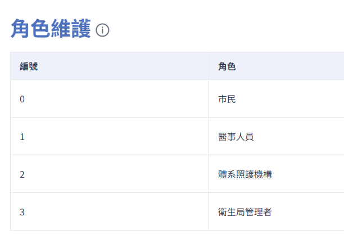344x248 pixels.
Task: Open the 醫事人員 role entry
Action: (236, 137)
